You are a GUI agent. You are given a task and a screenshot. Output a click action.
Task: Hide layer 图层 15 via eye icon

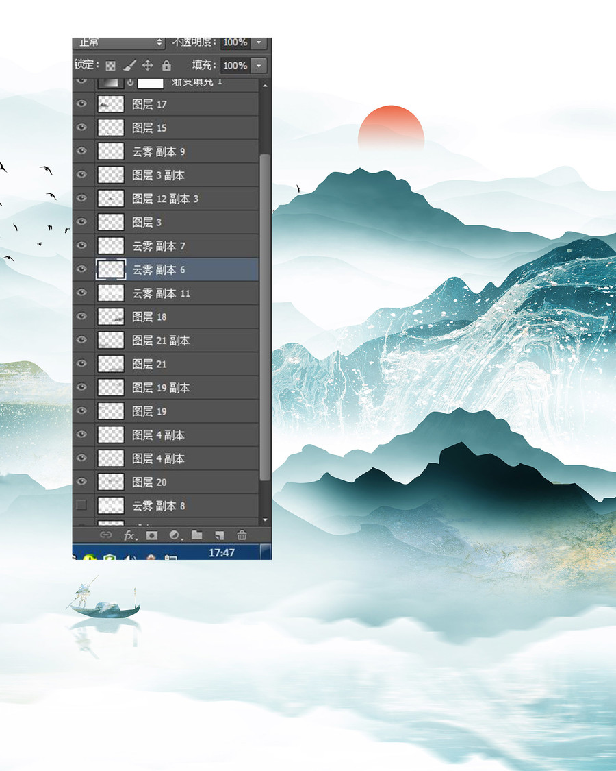coord(81,127)
